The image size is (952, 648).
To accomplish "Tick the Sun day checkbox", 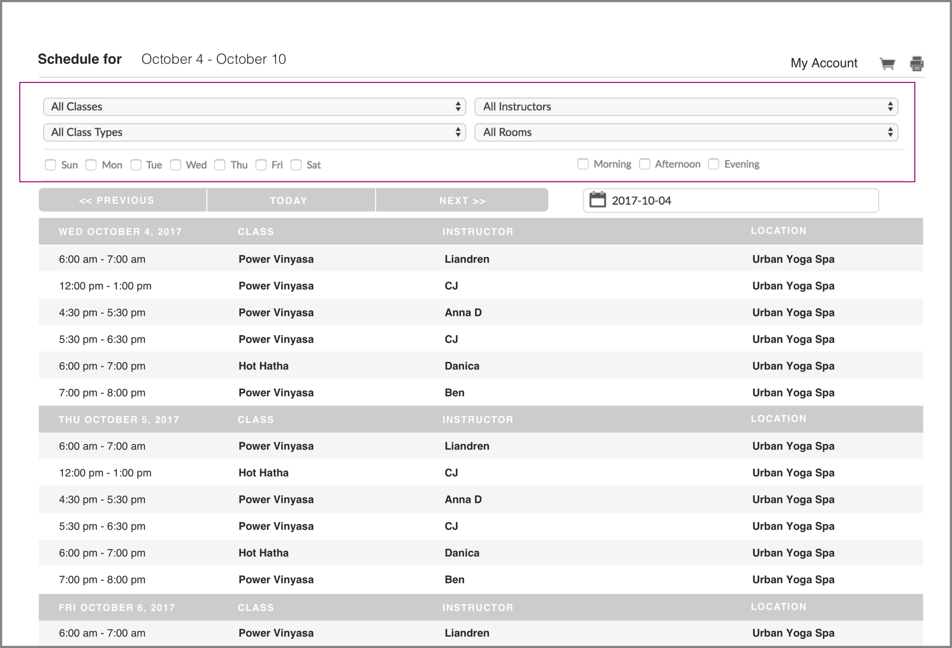I will click(x=50, y=164).
